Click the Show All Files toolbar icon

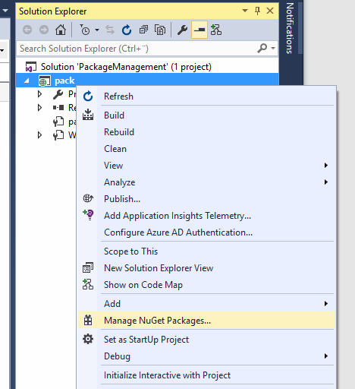click(160, 30)
